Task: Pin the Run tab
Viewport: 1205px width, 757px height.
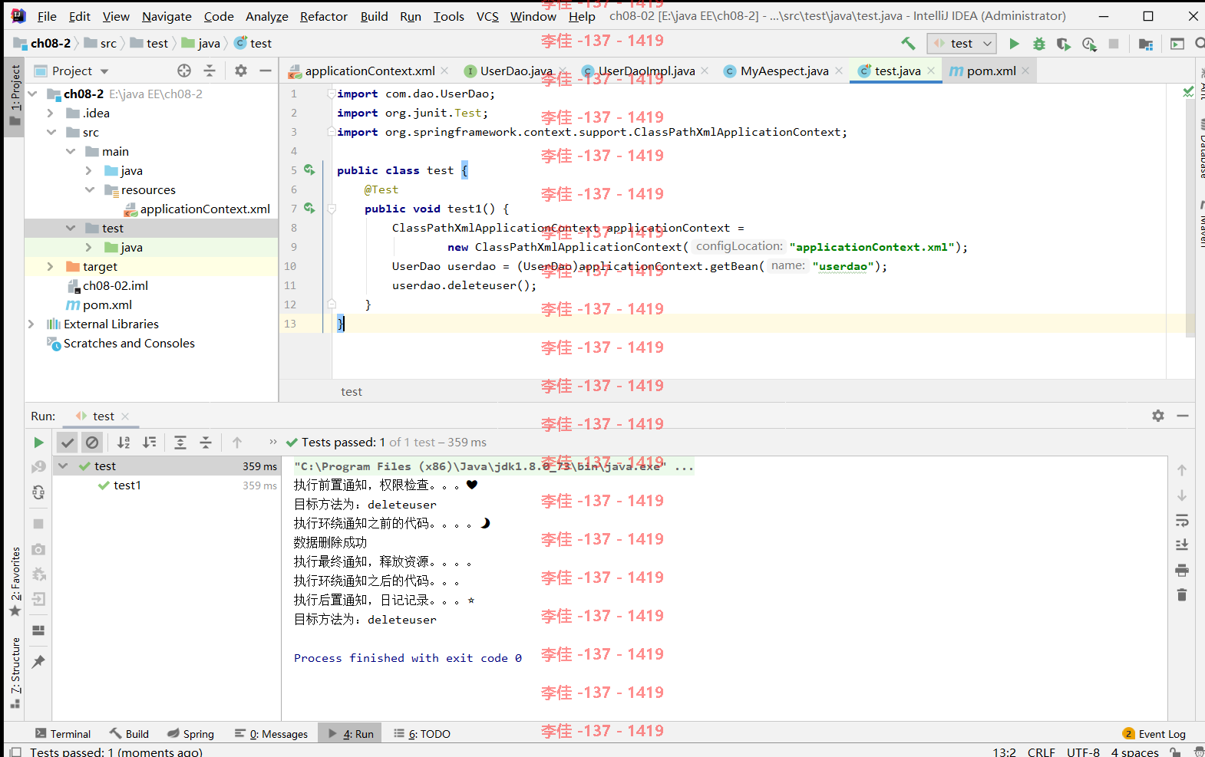Action: pos(38,662)
